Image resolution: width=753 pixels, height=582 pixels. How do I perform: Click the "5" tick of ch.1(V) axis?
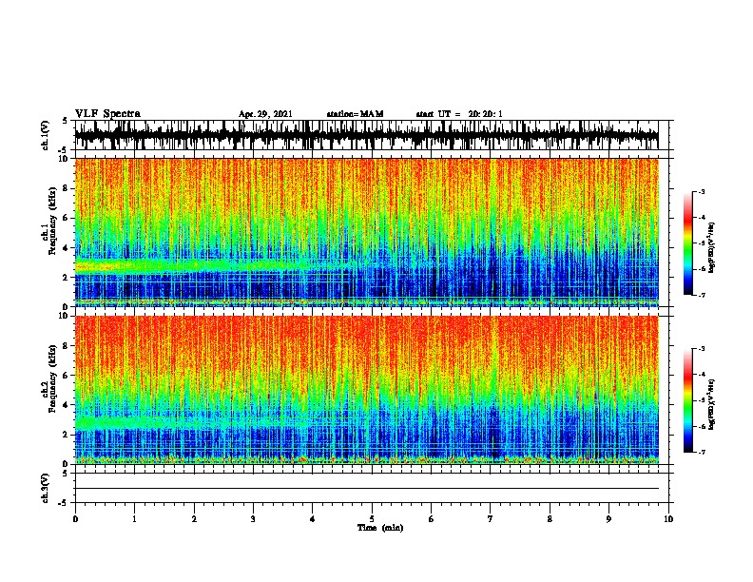click(66, 121)
